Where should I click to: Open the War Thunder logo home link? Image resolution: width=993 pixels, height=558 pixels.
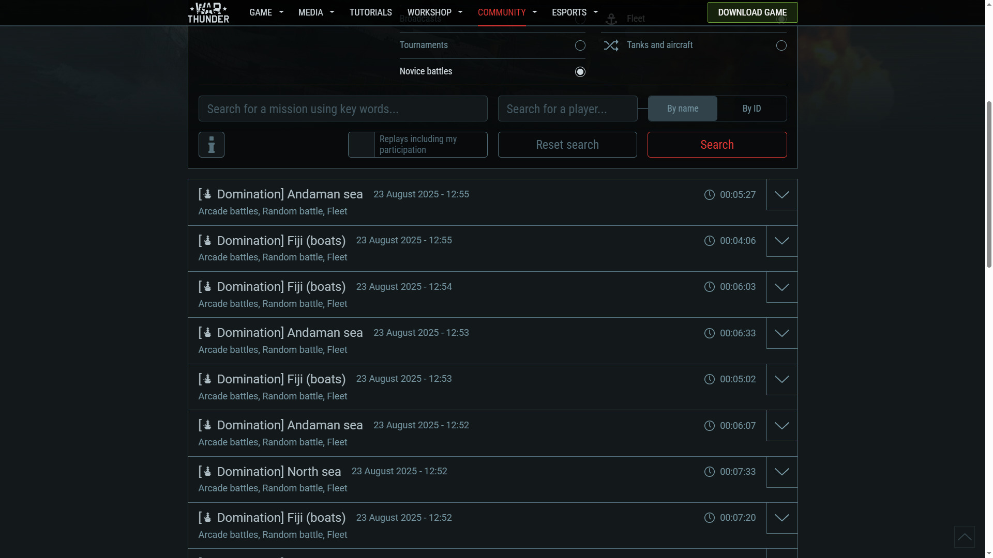point(208,12)
